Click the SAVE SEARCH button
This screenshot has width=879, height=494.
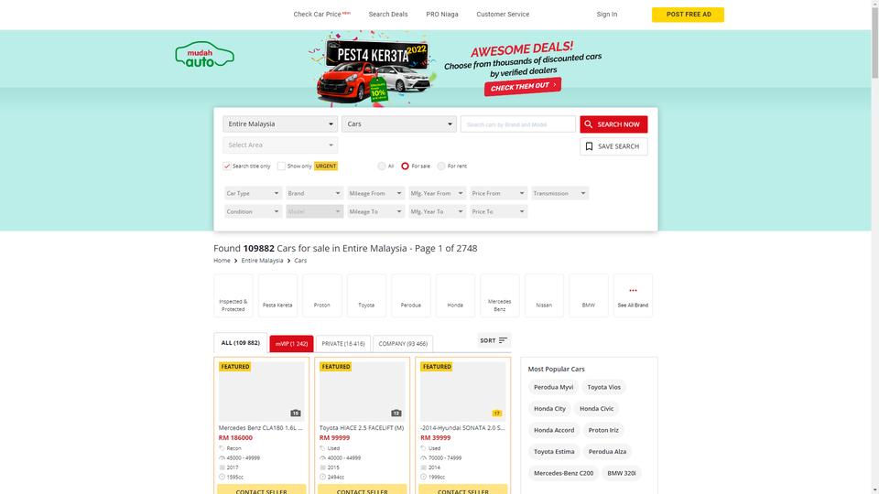click(613, 146)
